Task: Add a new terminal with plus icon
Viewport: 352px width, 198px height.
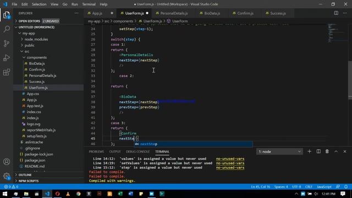Action: [309, 152]
